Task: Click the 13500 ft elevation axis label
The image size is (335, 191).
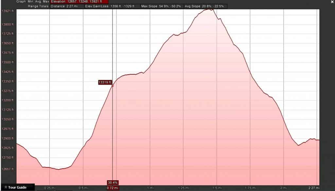Action: [x=7, y=62]
